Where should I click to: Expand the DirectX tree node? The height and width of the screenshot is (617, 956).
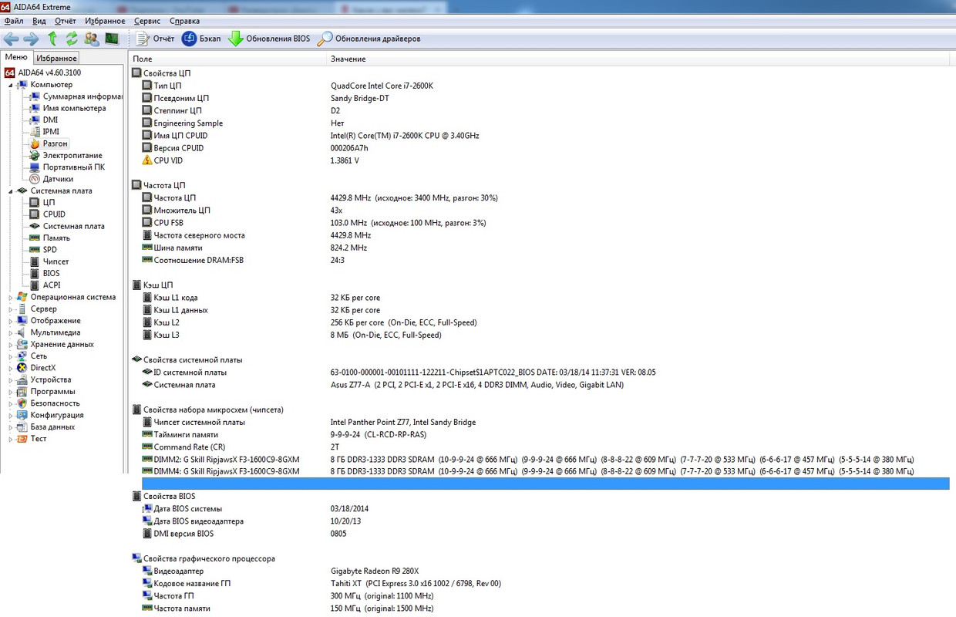coord(11,368)
